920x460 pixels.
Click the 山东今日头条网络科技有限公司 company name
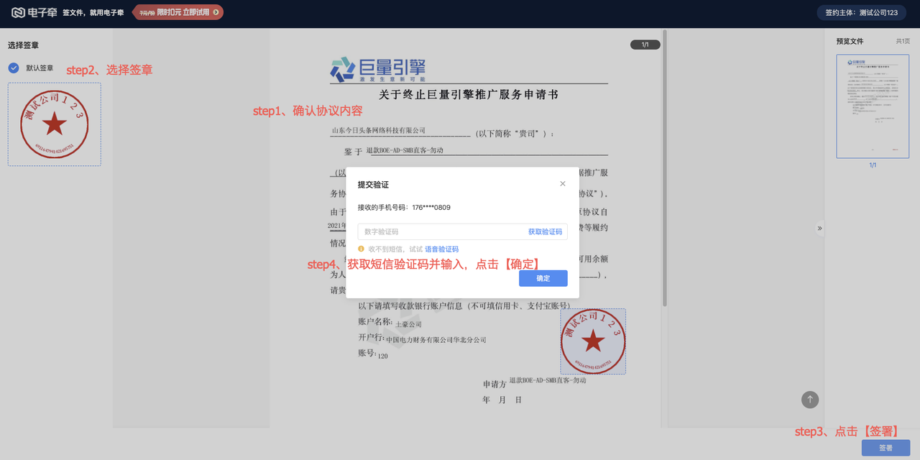[x=379, y=131]
